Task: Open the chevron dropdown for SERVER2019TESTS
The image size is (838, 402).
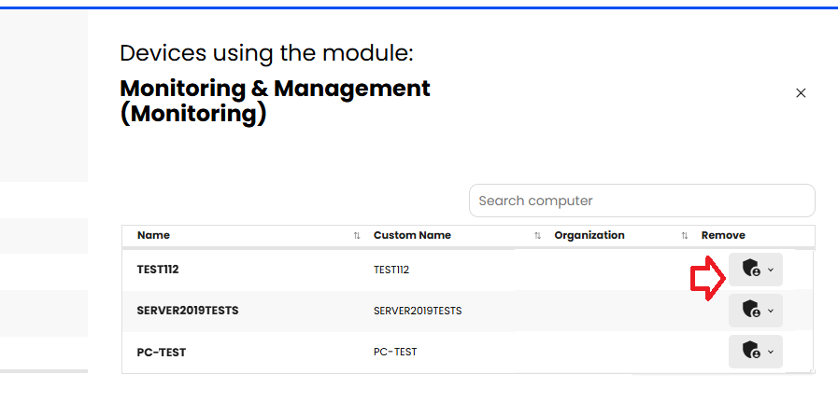Action: [771, 311]
